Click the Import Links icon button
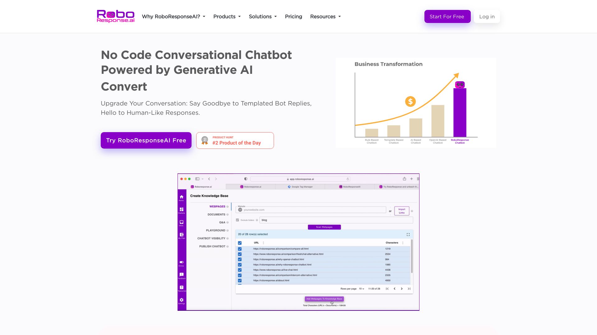Screen dimensions: 597x335 [401, 211]
